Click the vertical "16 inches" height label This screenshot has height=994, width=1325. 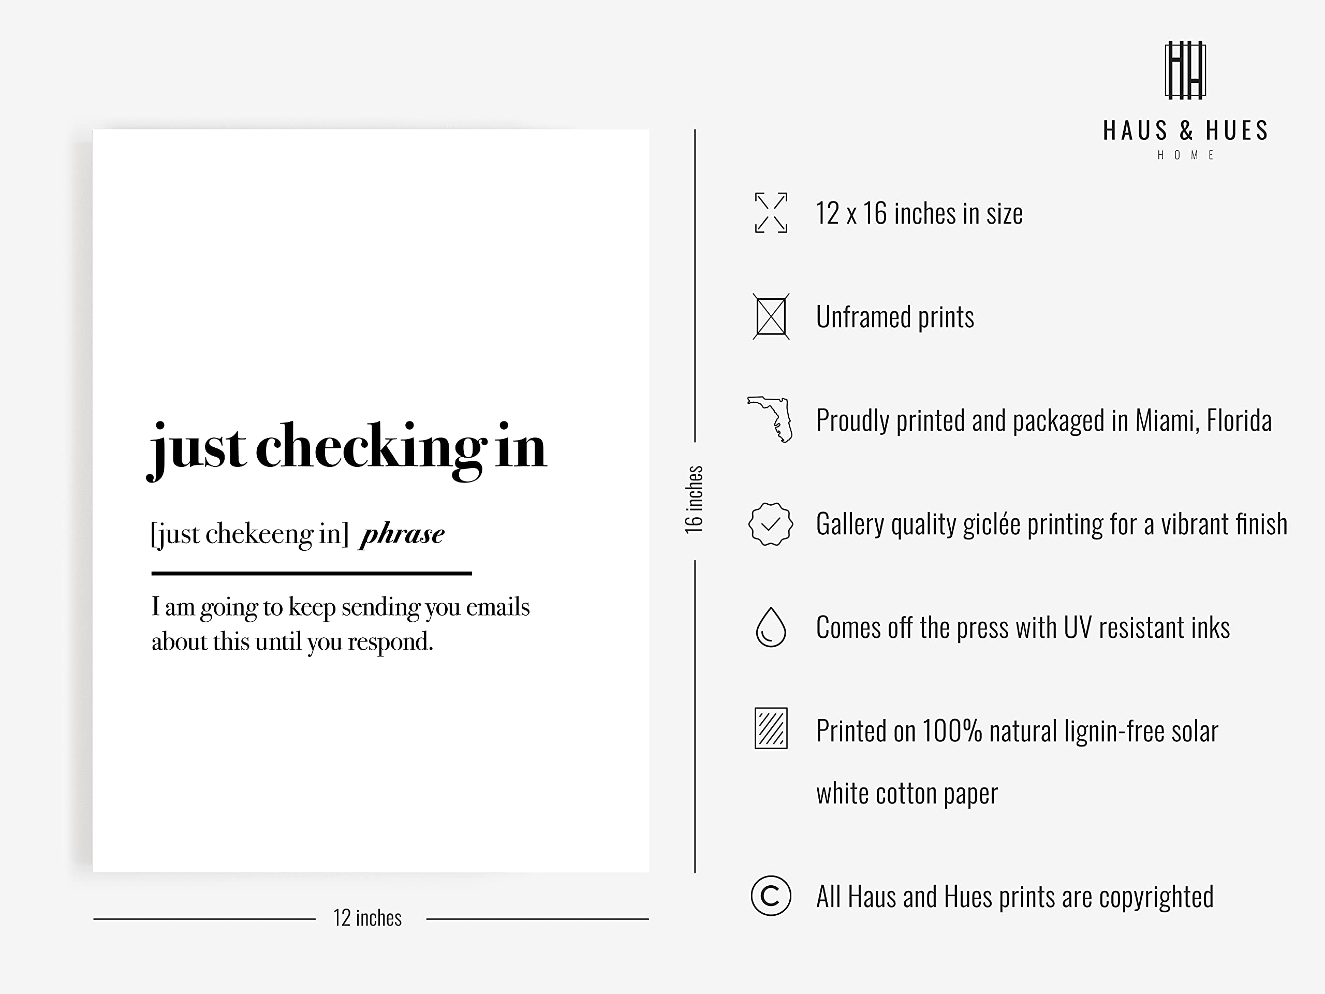tap(694, 500)
